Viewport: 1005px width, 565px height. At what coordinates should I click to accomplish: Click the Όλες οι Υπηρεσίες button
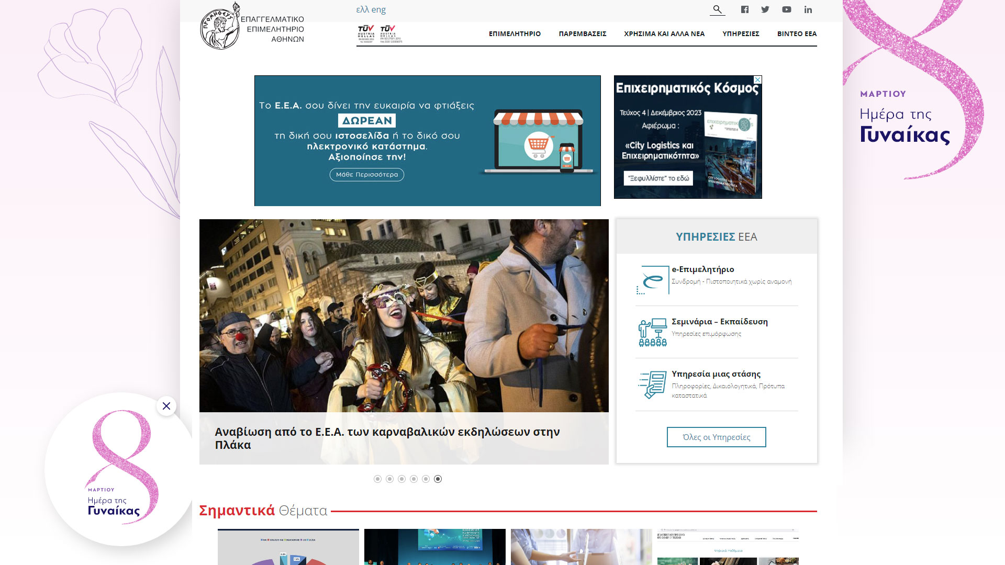(716, 437)
